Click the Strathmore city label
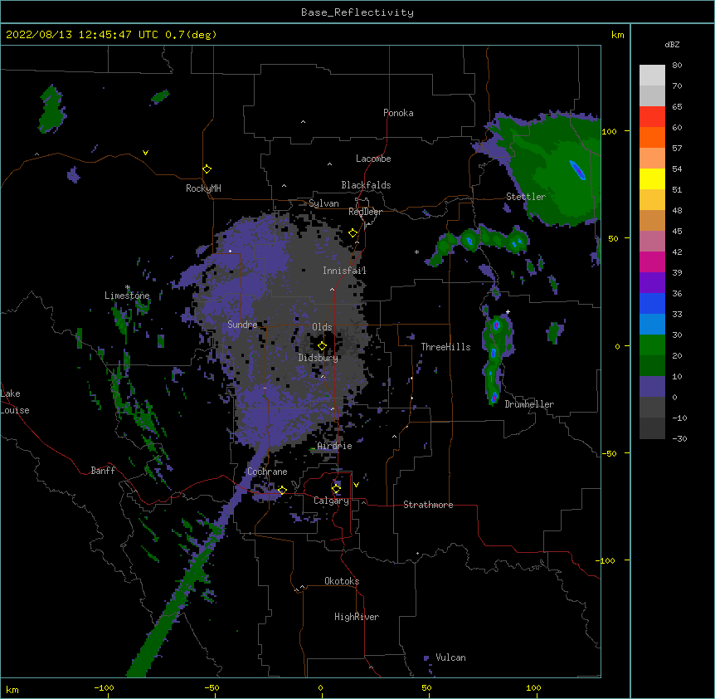This screenshot has width=715, height=699. click(428, 505)
